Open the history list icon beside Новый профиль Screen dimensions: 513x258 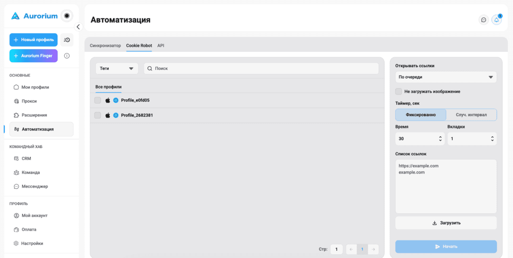click(x=67, y=39)
